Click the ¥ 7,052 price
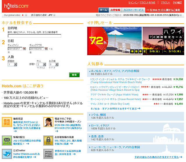The height and width of the screenshot is (162, 186). pos(179,99)
